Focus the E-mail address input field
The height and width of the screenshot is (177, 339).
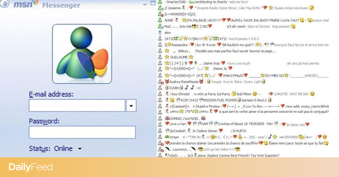coord(77,105)
